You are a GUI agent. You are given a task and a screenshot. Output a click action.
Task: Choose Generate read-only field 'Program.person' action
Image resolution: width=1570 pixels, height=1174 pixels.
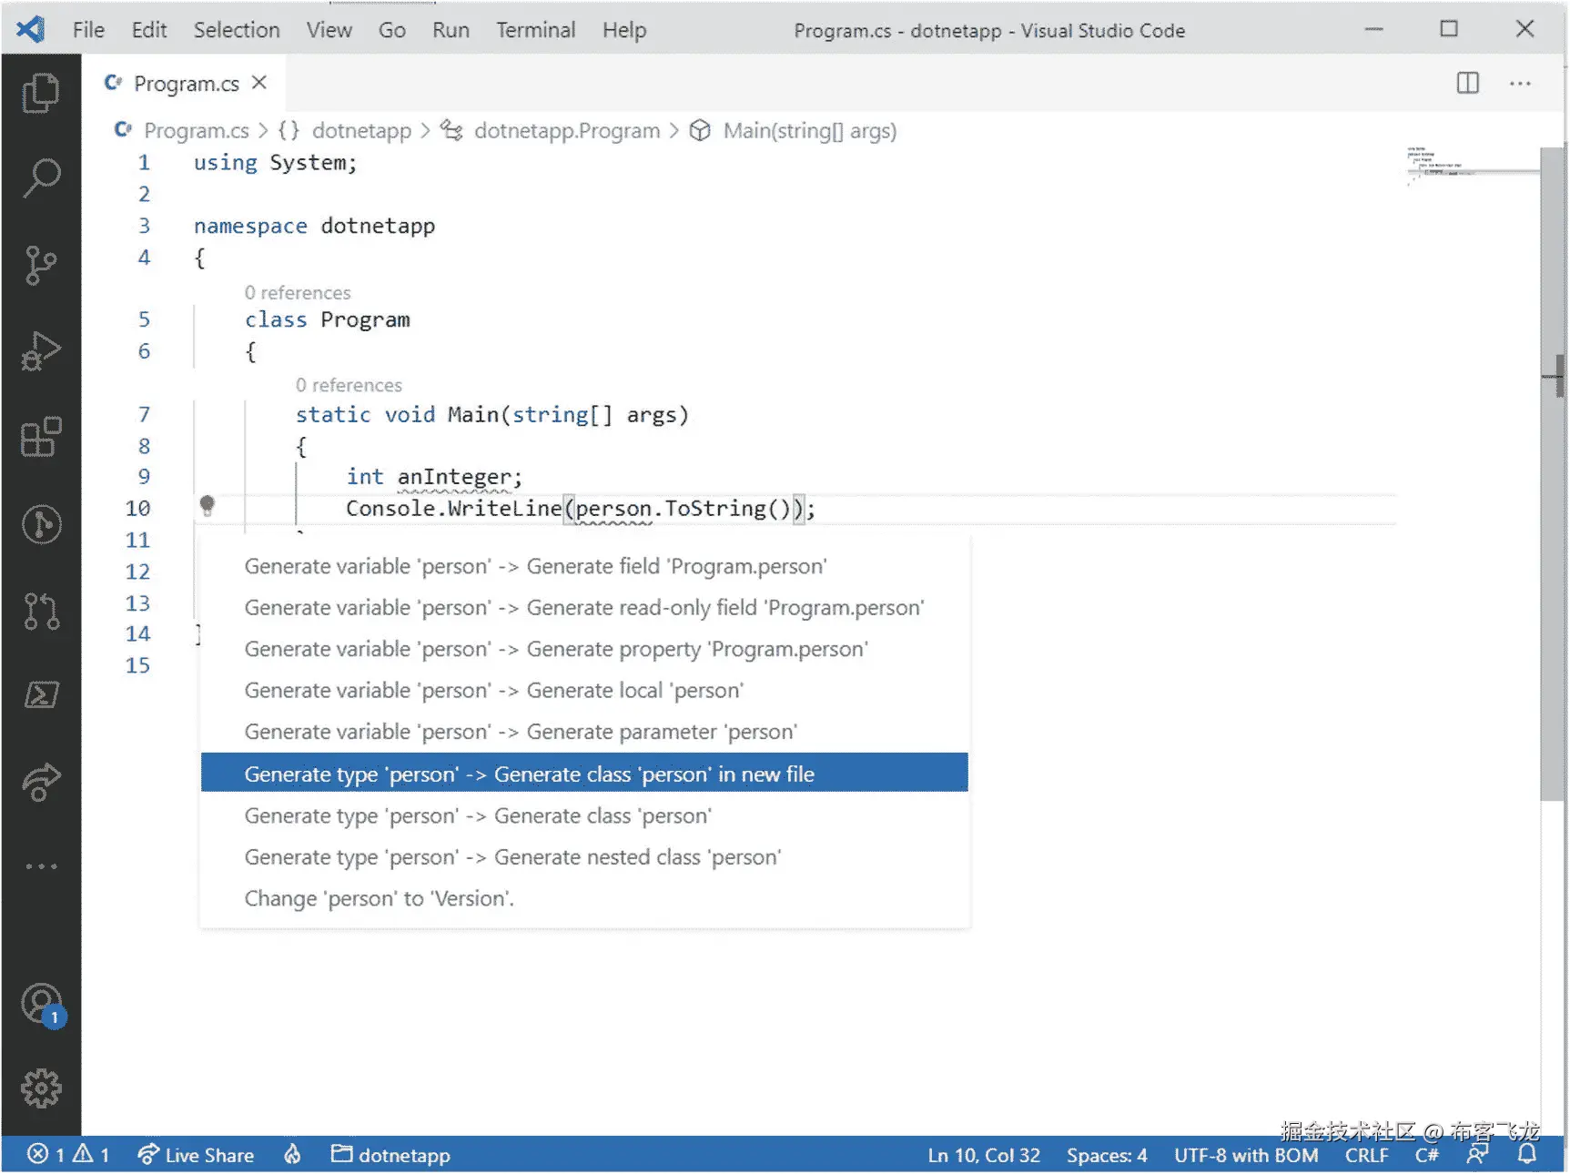584,608
